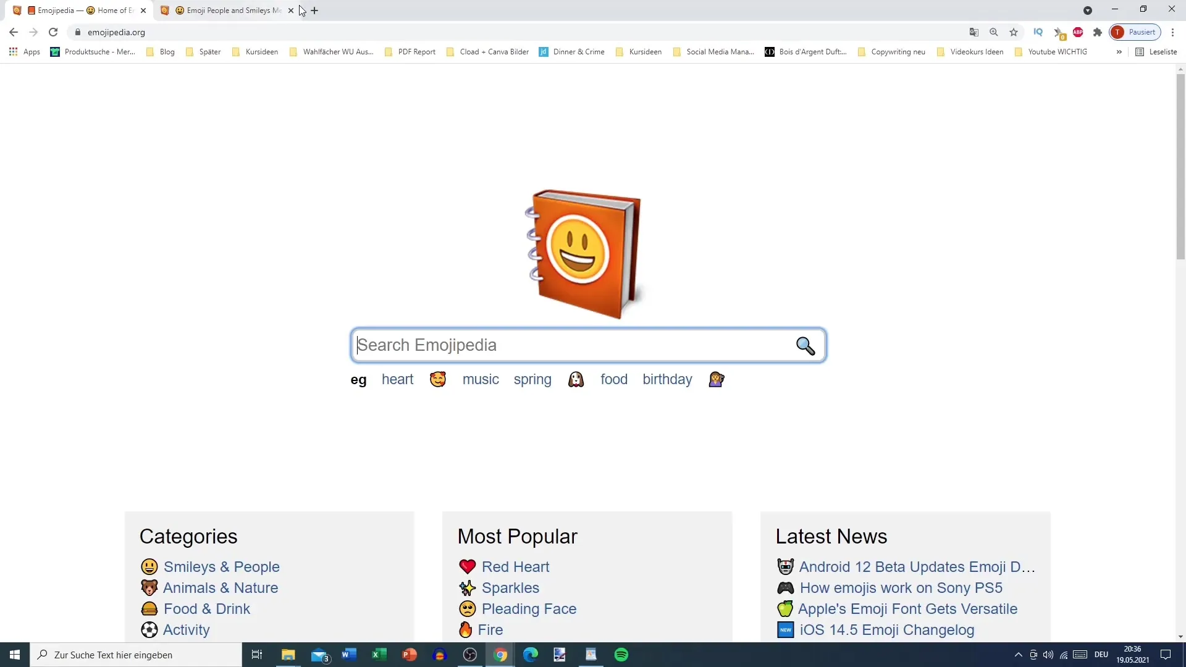
Task: Open the Blog bookmark folder
Action: point(161,52)
